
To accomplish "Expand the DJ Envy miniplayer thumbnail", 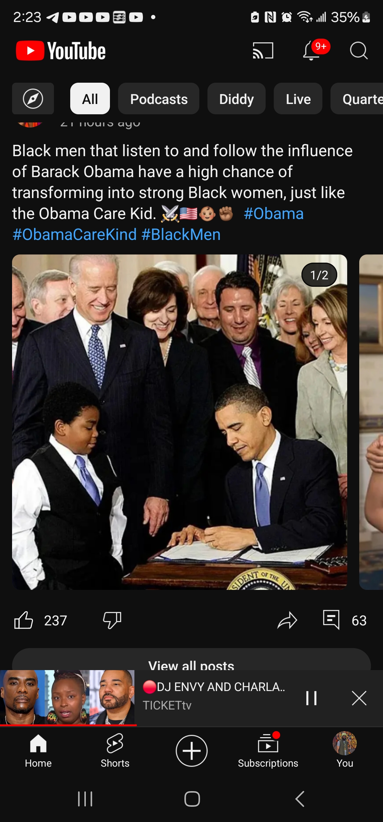I will pyautogui.click(x=67, y=697).
